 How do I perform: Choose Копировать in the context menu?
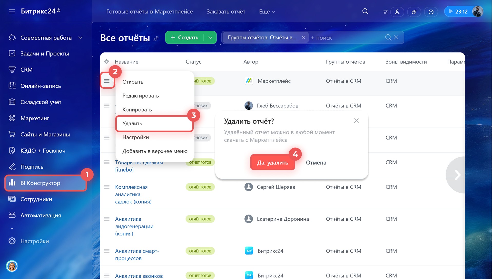click(x=137, y=110)
